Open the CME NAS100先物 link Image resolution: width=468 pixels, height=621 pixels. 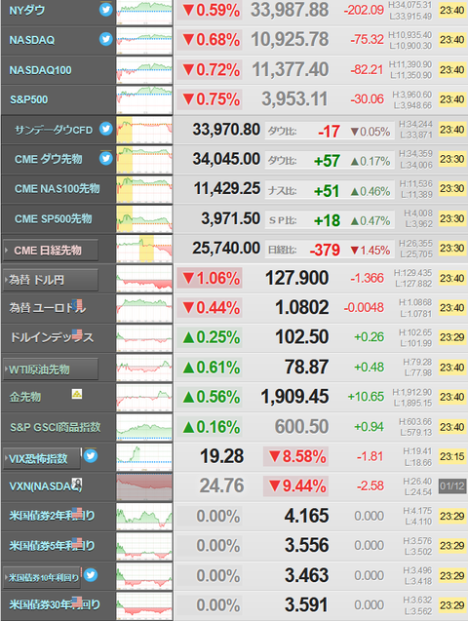point(57,188)
